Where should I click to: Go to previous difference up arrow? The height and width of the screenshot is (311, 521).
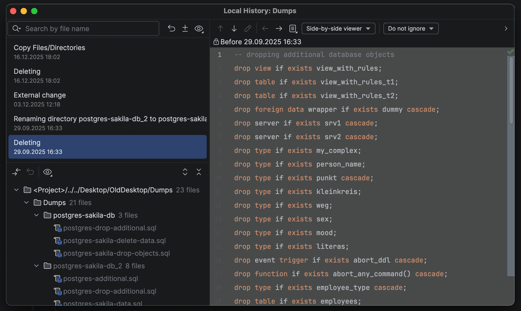click(220, 28)
